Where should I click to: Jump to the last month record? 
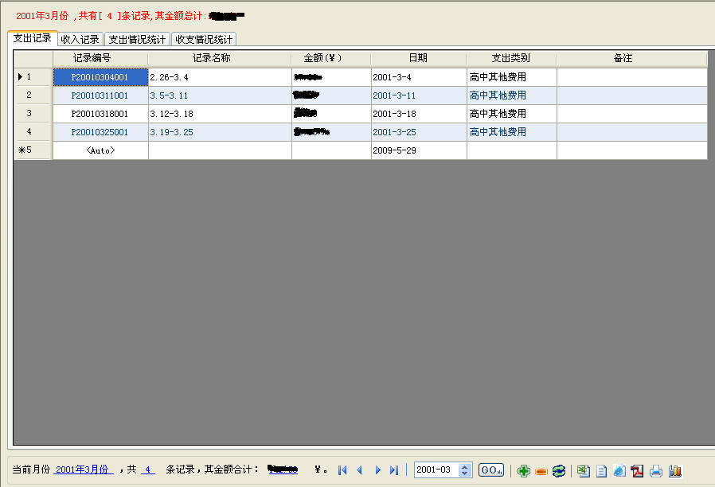click(394, 469)
